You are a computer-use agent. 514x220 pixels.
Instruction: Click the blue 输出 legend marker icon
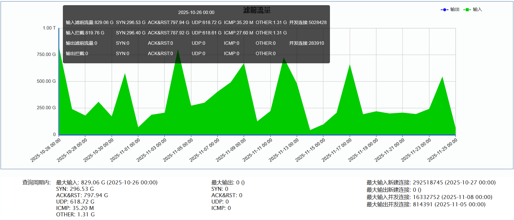point(444,10)
